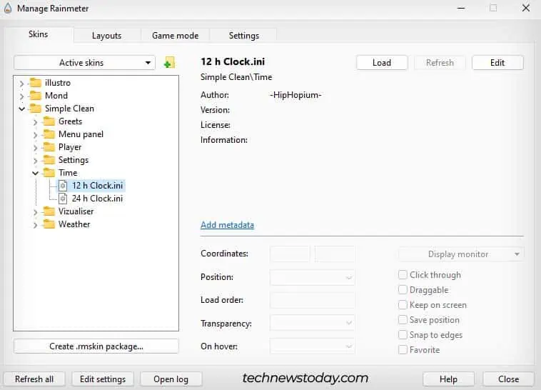Click the green plus create skin icon

pyautogui.click(x=168, y=63)
